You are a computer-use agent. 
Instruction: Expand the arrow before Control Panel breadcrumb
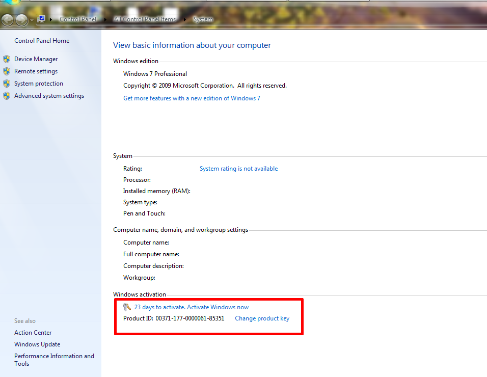tap(51, 19)
